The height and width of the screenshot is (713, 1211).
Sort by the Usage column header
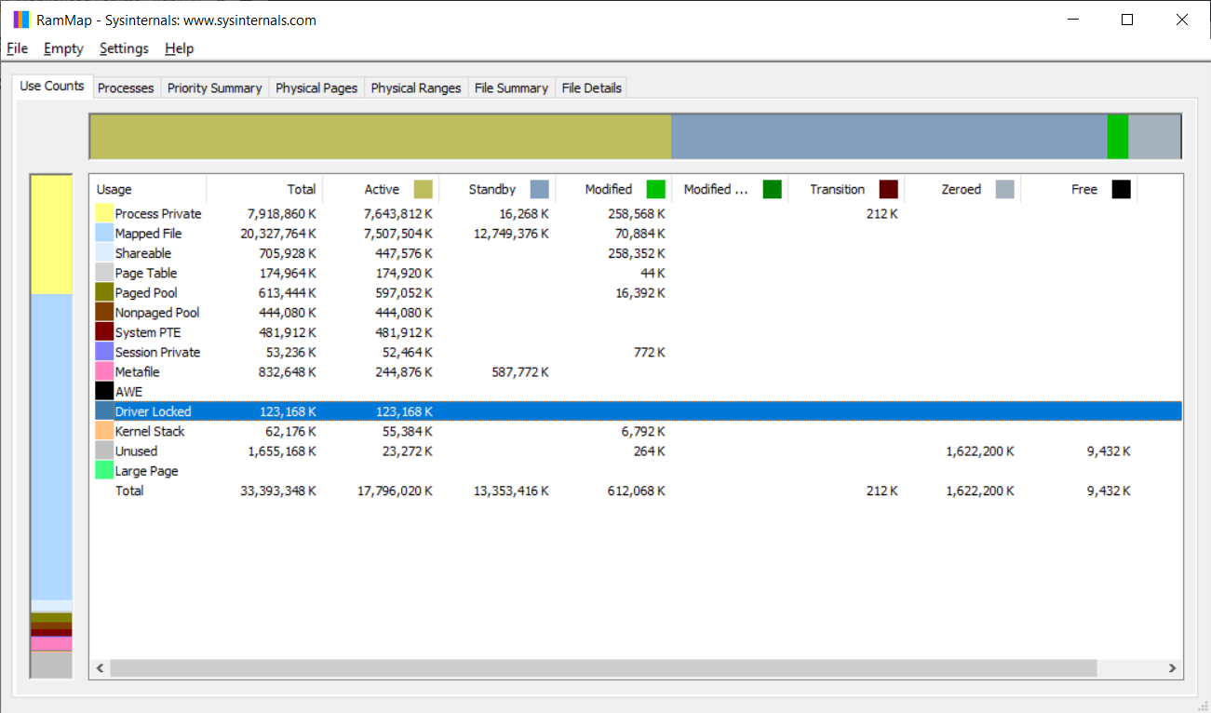pyautogui.click(x=148, y=189)
